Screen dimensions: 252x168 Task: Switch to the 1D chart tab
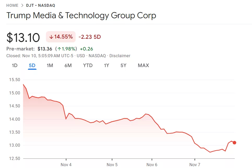pyautogui.click(x=15, y=66)
